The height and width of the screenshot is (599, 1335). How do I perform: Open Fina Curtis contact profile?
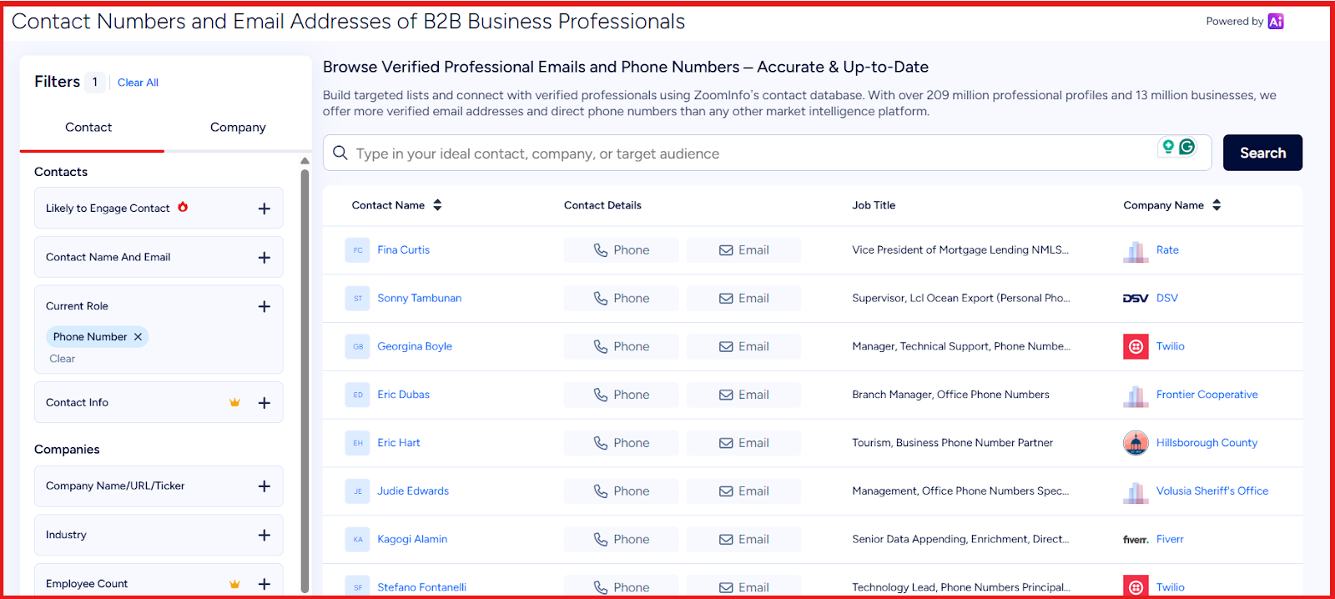point(403,250)
